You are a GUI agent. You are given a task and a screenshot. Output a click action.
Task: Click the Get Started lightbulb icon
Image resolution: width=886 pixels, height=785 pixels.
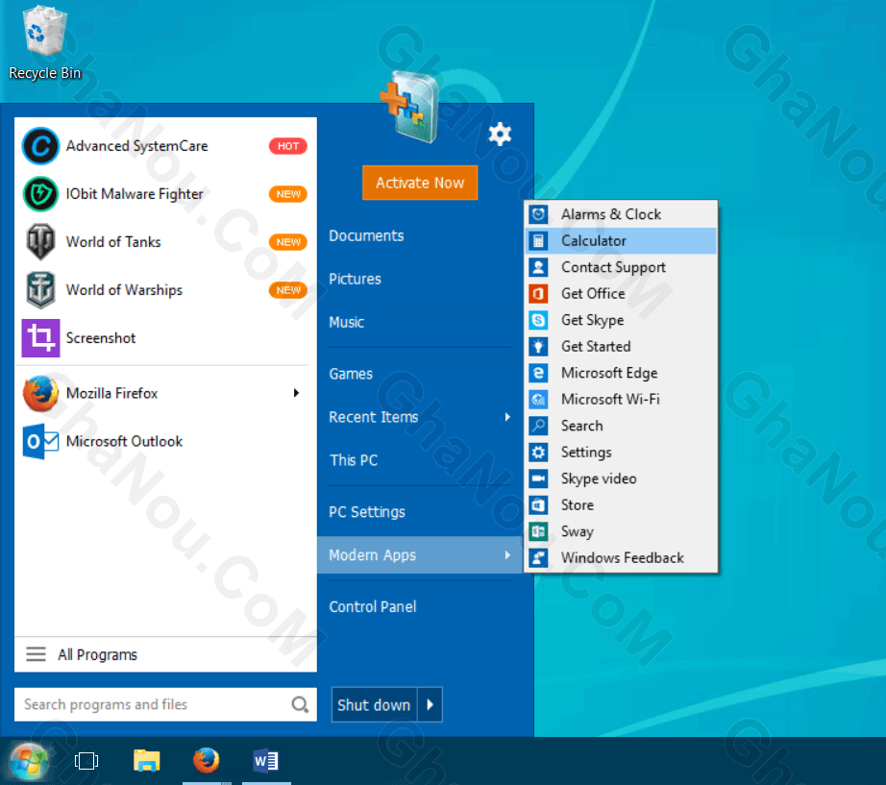(538, 347)
